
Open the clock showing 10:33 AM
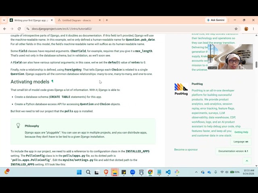tap(249, 172)
